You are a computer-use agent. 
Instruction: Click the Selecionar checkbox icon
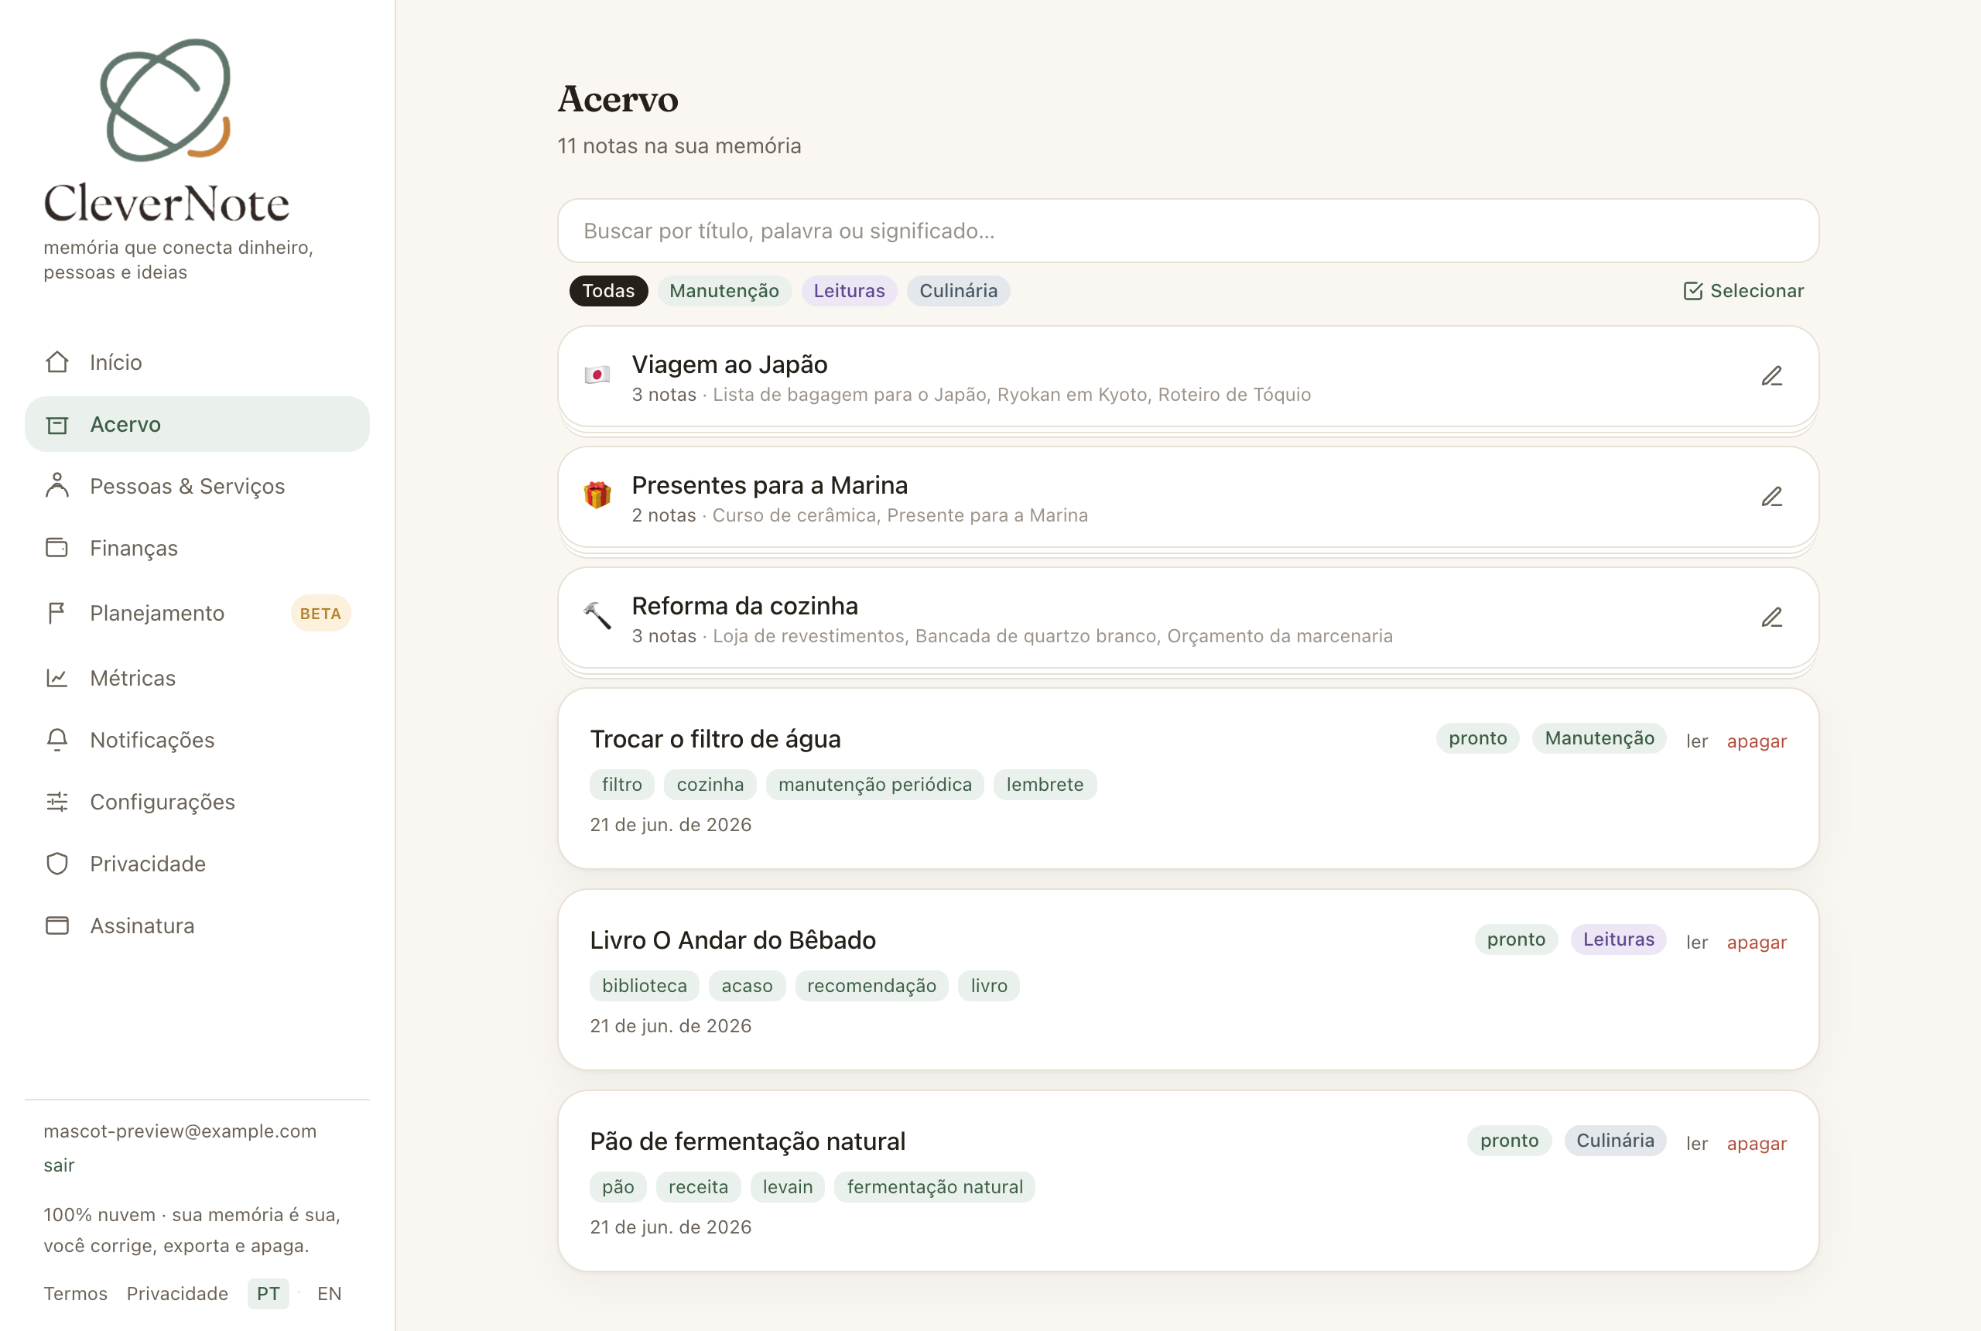click(x=1692, y=291)
